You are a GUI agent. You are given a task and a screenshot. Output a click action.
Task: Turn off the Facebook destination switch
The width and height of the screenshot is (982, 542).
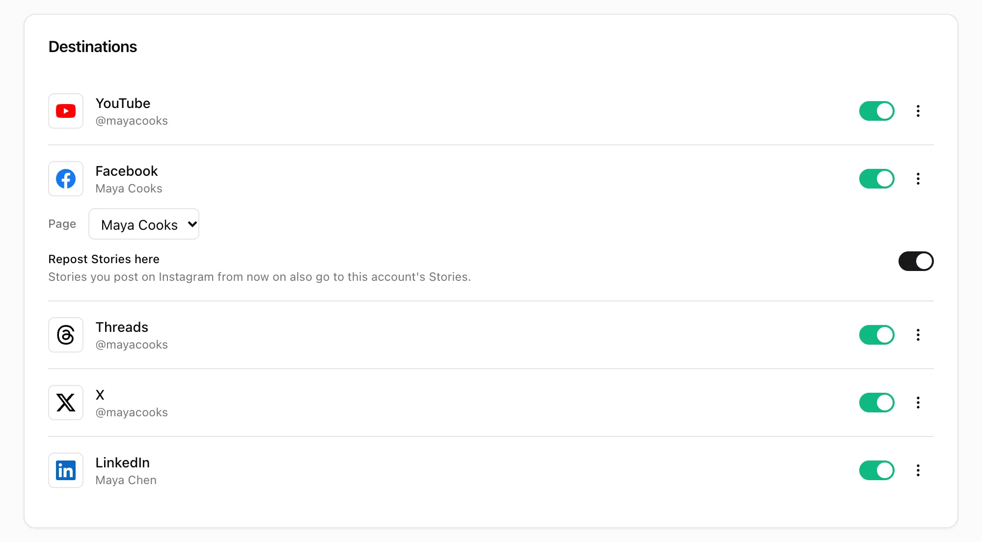click(876, 179)
